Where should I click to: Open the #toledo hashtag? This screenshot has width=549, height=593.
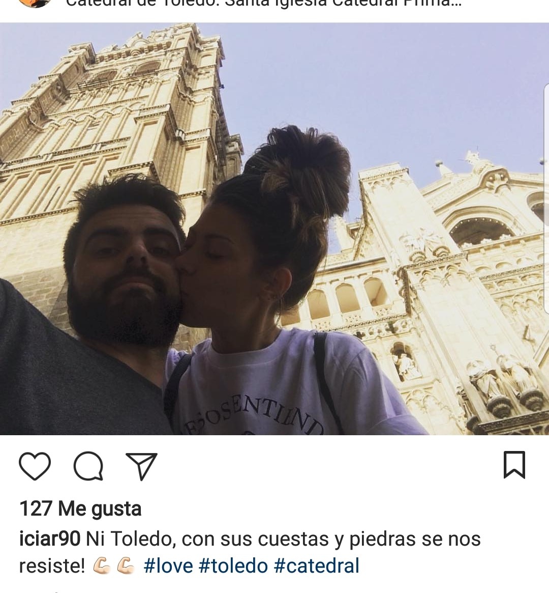[x=233, y=566]
